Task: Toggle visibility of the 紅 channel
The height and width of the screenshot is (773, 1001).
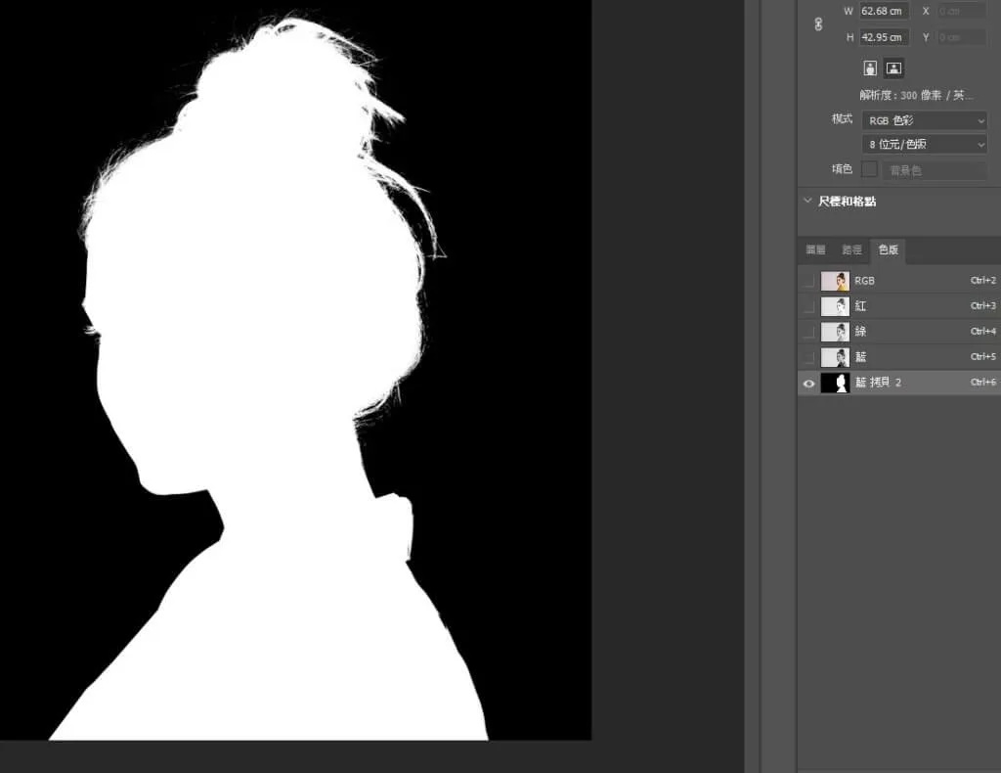Action: tap(808, 306)
